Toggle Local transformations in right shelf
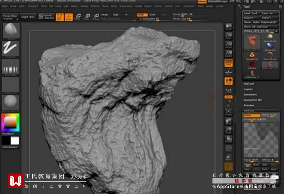Screen dimensions: 284x194 pos(228,81)
